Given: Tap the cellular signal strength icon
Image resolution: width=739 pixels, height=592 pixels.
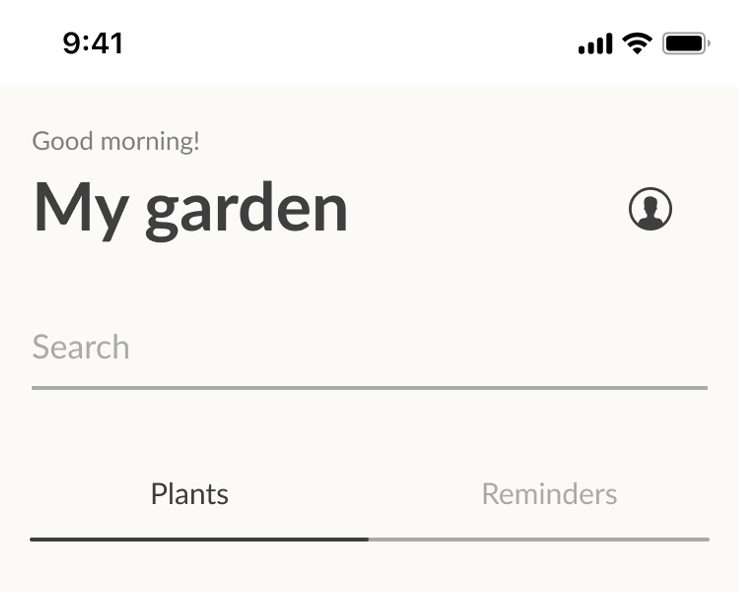Looking at the screenshot, I should click(x=595, y=43).
